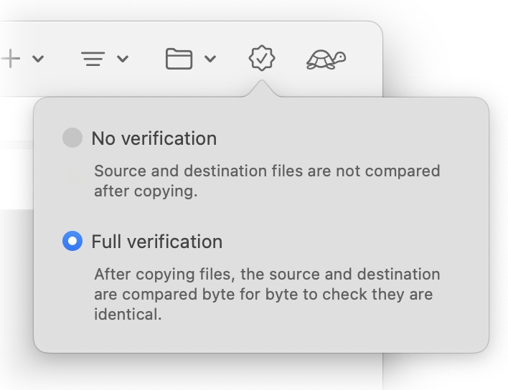
Task: Click the three-line sort icon
Action: [x=92, y=59]
